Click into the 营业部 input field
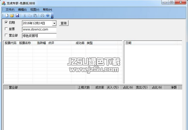 click(39, 36)
